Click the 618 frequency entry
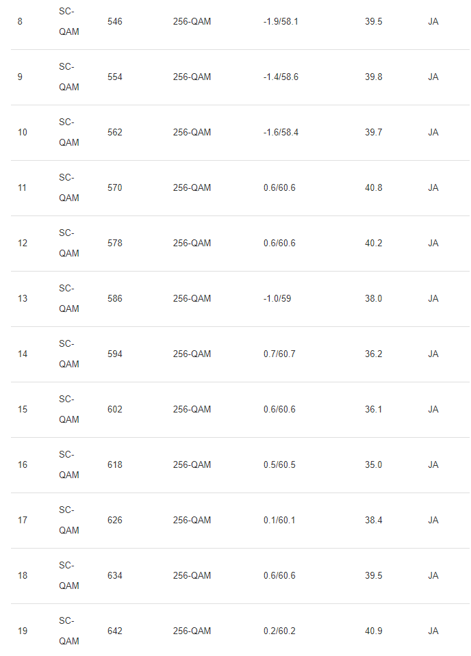The image size is (471, 656). click(115, 465)
